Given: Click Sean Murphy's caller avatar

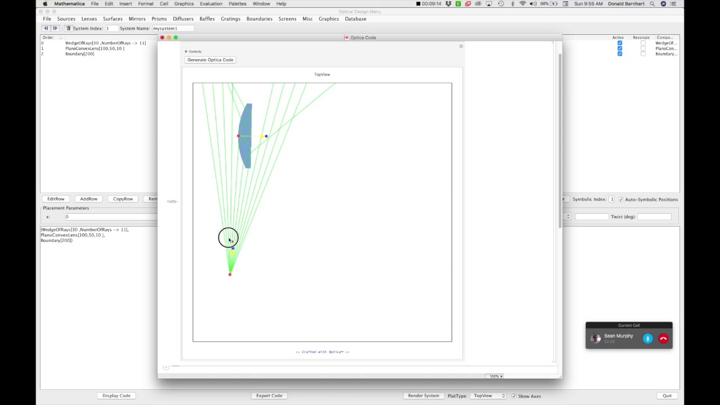Looking at the screenshot, I should click(x=596, y=339).
